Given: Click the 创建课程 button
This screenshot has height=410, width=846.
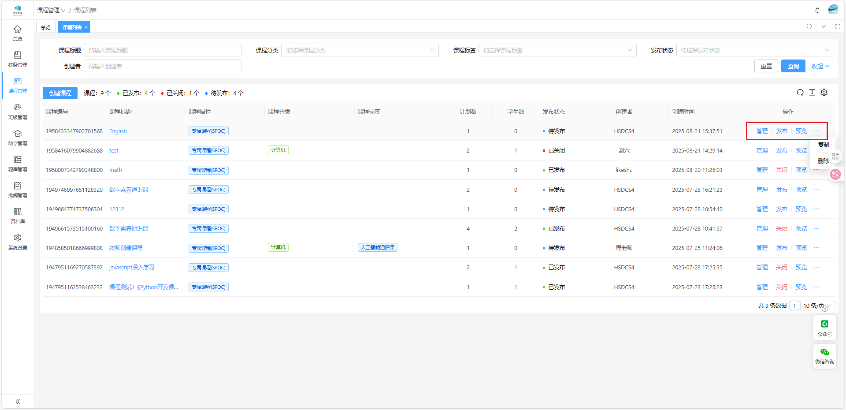Looking at the screenshot, I should coord(60,93).
